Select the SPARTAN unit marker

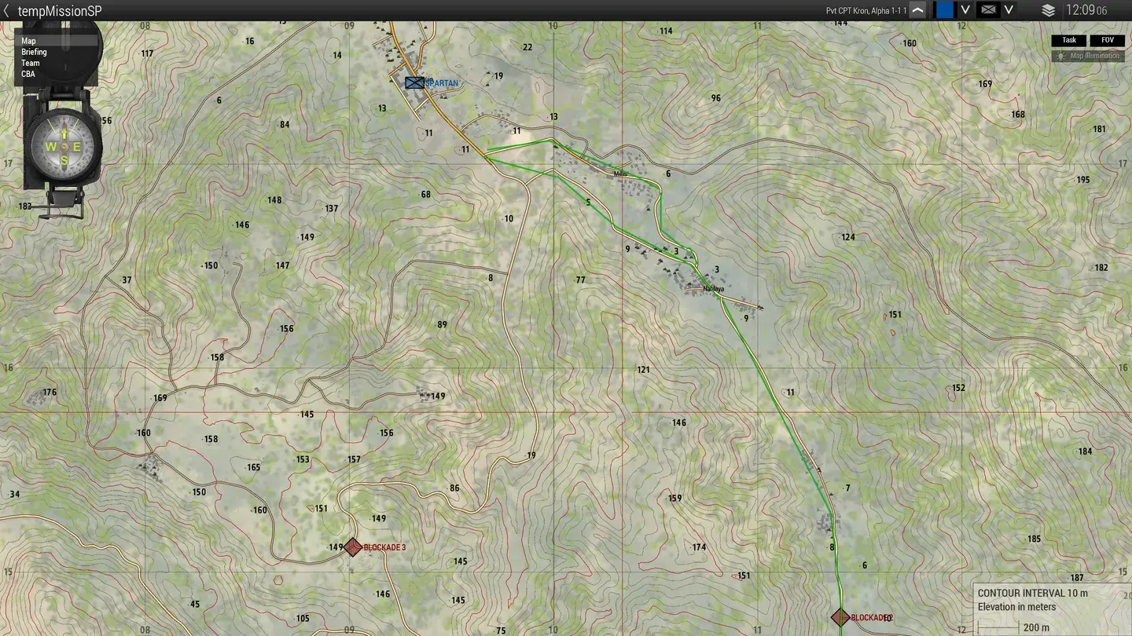(413, 82)
